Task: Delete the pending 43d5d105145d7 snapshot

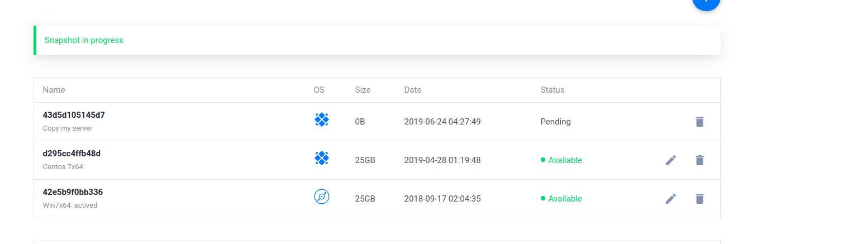Action: [x=699, y=122]
